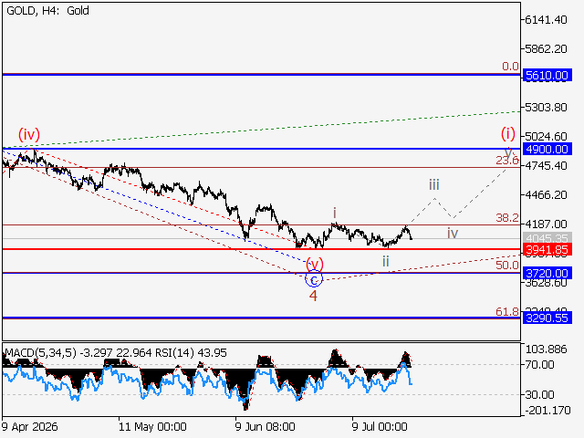The image size is (584, 438).
Task: Click the red (i) wave label
Action: click(x=507, y=133)
